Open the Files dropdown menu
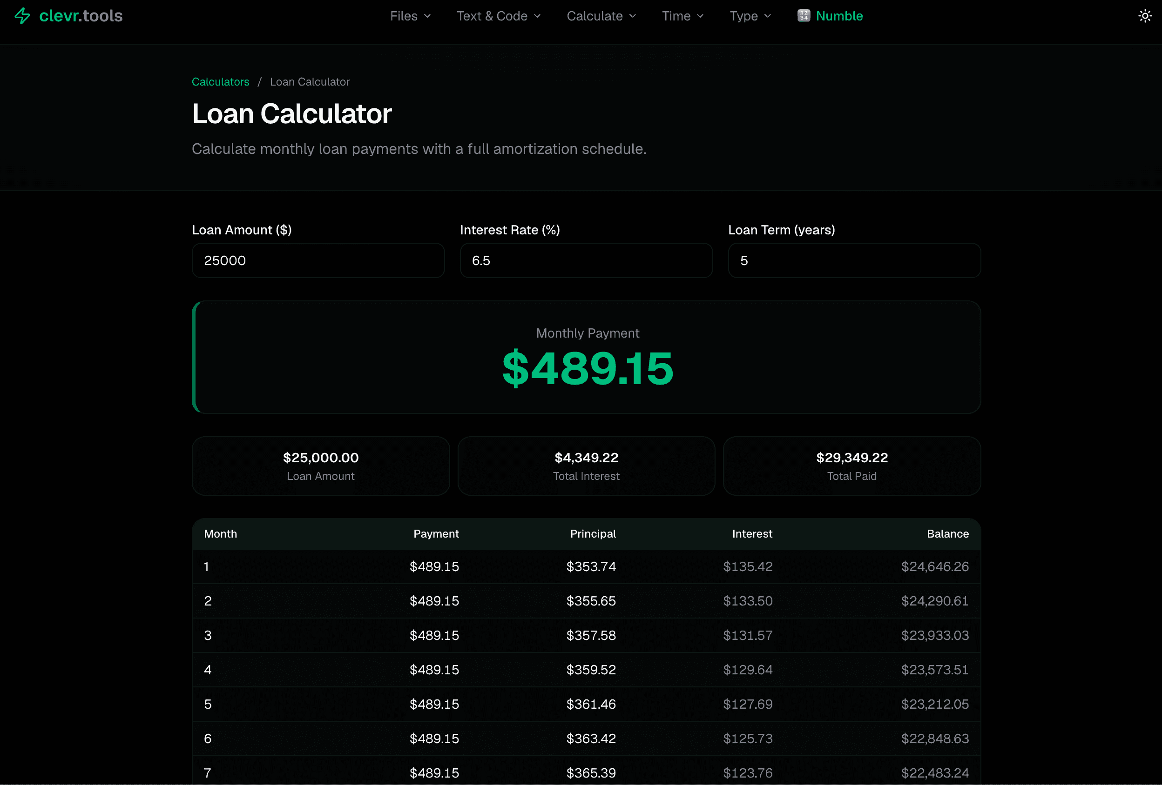 410,15
